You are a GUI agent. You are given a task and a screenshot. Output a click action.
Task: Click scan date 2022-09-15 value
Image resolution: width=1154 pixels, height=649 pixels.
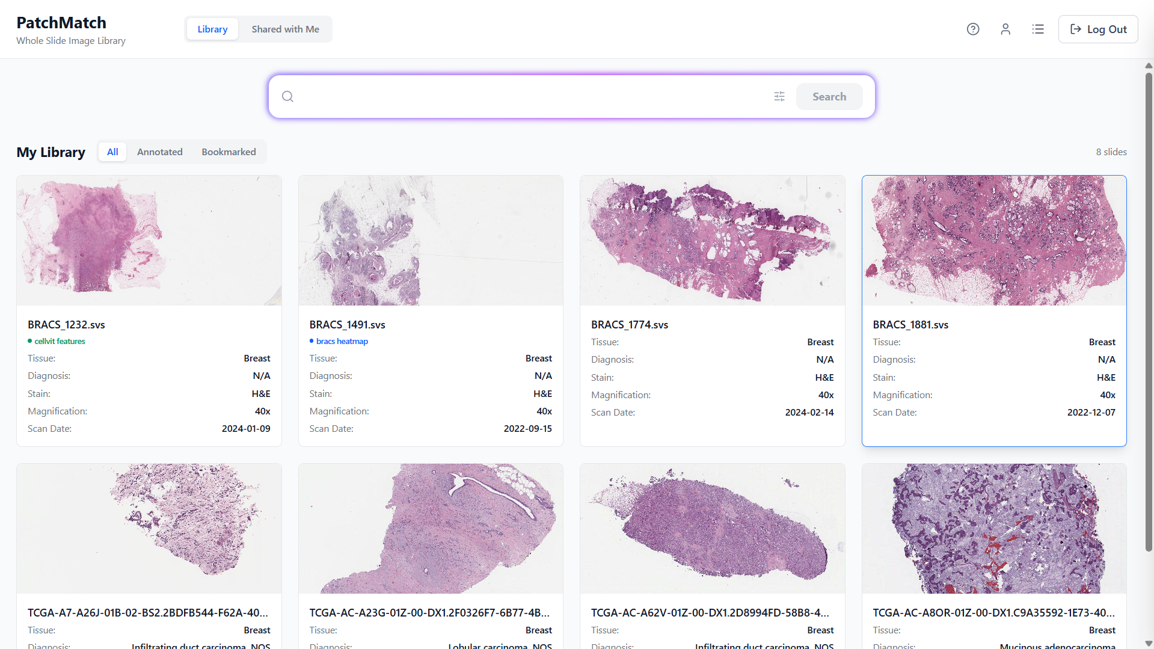pyautogui.click(x=528, y=429)
